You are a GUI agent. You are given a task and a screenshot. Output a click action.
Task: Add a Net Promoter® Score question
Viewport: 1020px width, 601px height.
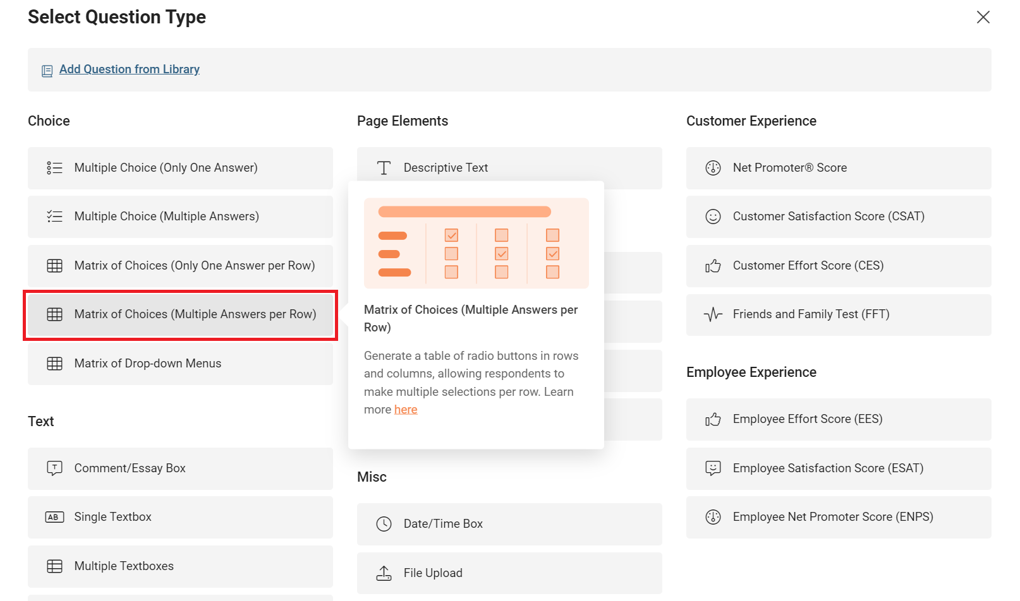click(839, 168)
